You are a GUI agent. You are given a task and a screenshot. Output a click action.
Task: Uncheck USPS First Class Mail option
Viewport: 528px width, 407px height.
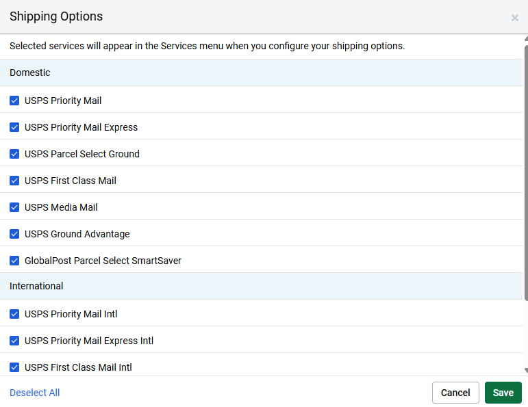(x=14, y=181)
